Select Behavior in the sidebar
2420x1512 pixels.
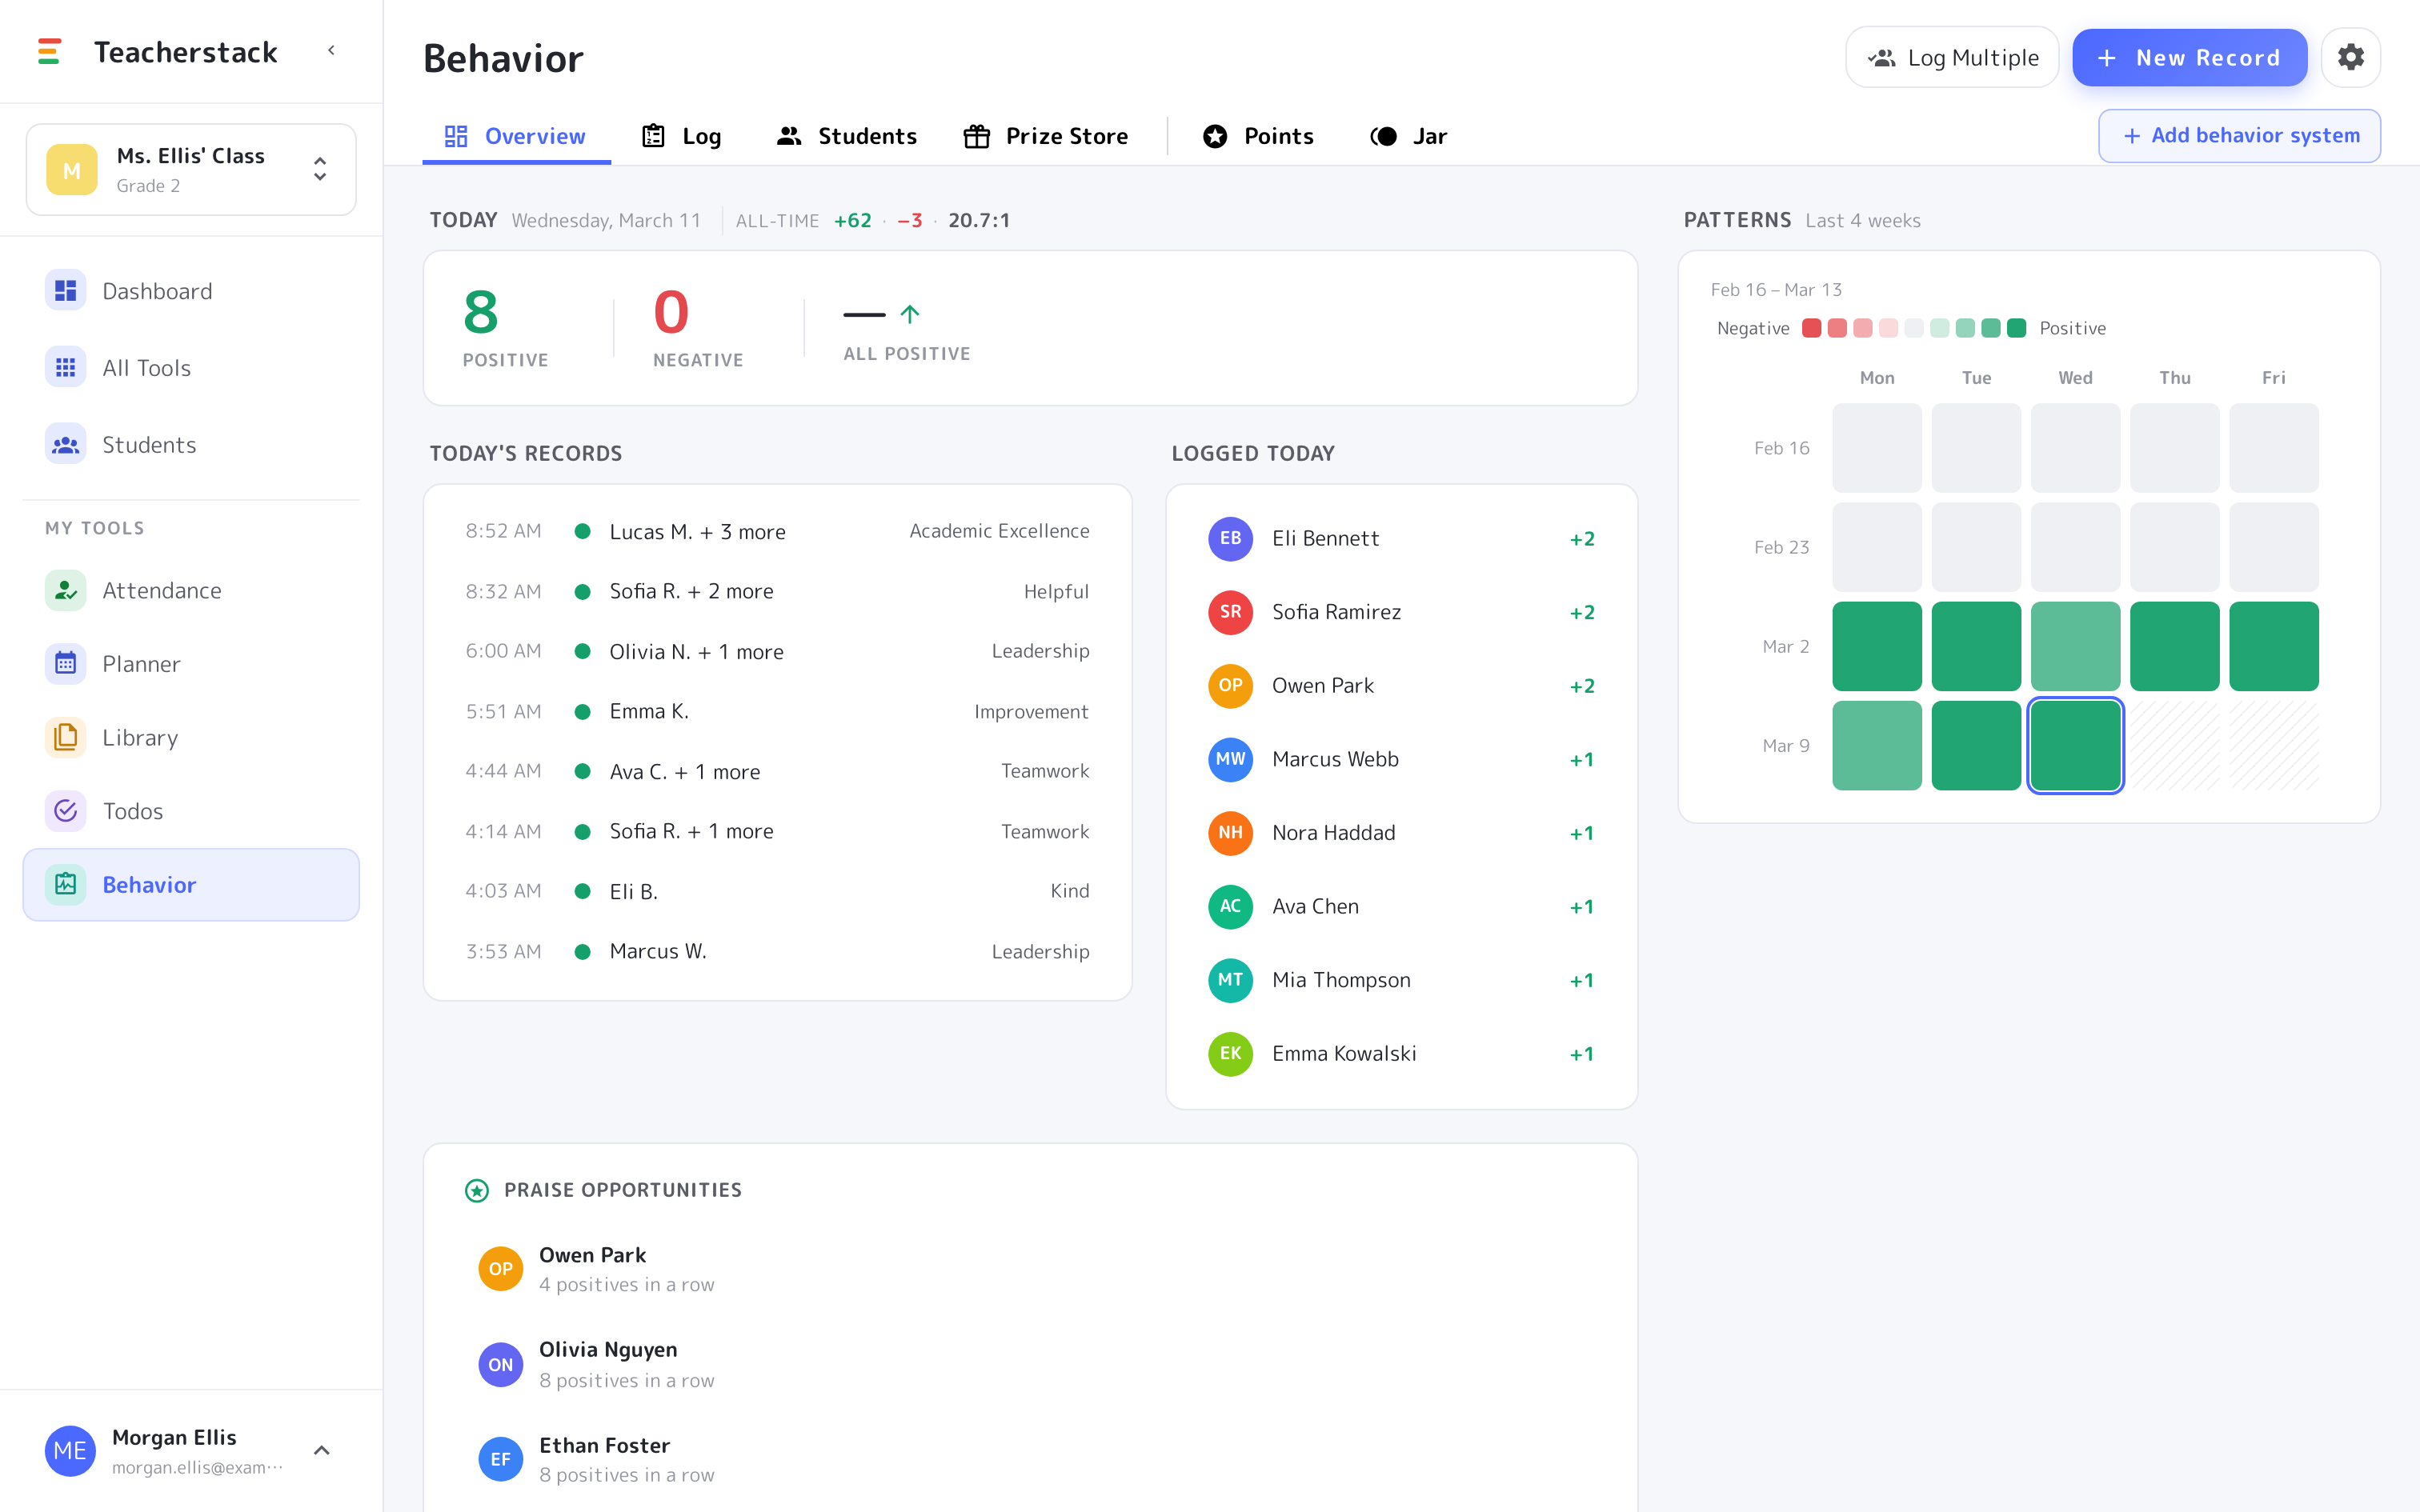191,885
